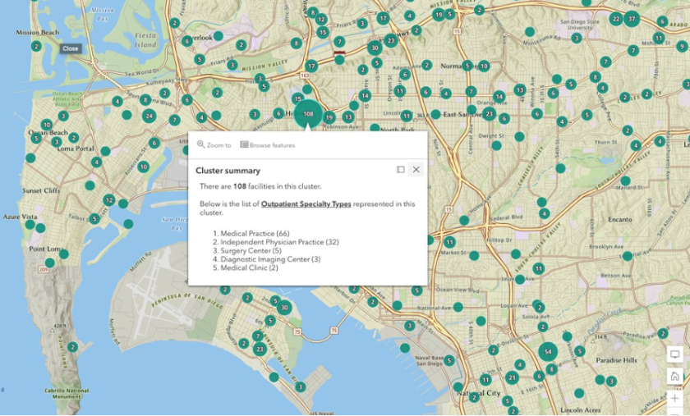
Task: Click the Home default extent button
Action: coord(674,377)
